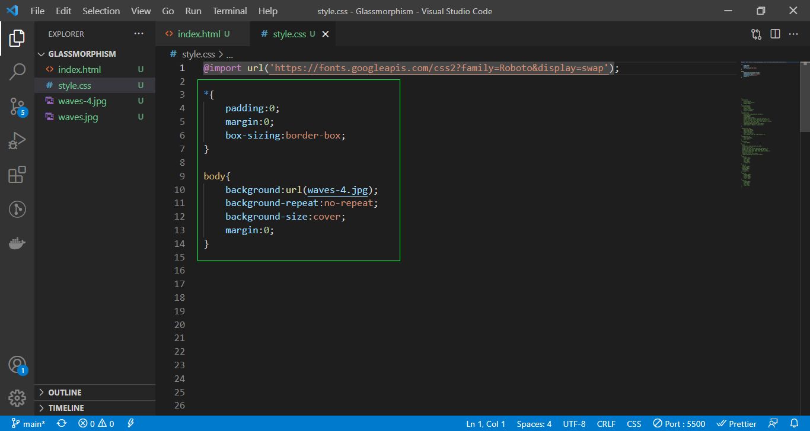Image resolution: width=810 pixels, height=431 pixels.
Task: Expand the TIMELINE panel
Action: (95, 408)
